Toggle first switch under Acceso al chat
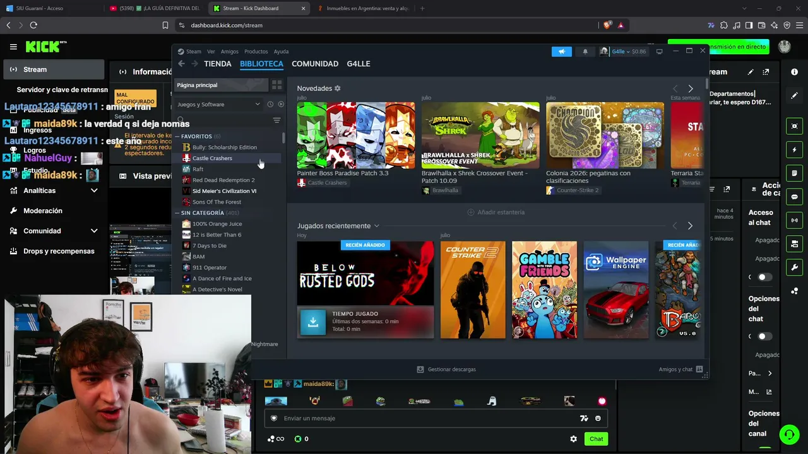The height and width of the screenshot is (454, 808). (764, 277)
